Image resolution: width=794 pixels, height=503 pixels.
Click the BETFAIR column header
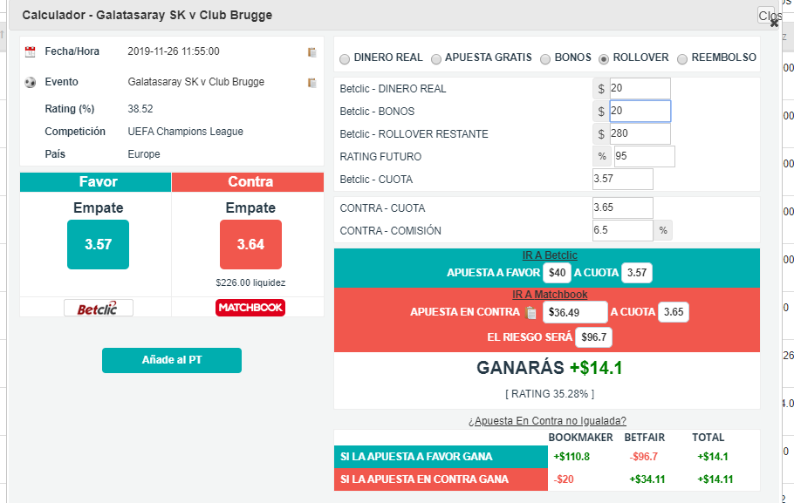645,438
